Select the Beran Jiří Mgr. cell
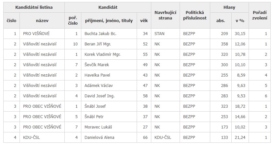 pyautogui.click(x=109, y=44)
